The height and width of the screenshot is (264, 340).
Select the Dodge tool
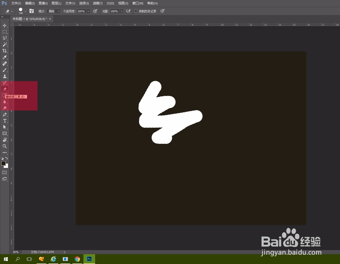[x=4, y=108]
